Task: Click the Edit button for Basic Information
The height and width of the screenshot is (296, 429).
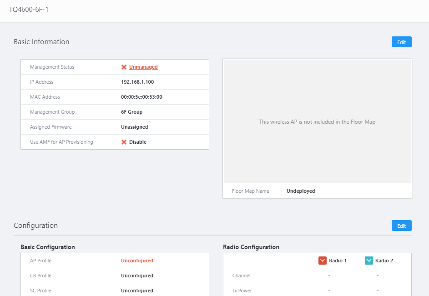Action: coord(401,42)
